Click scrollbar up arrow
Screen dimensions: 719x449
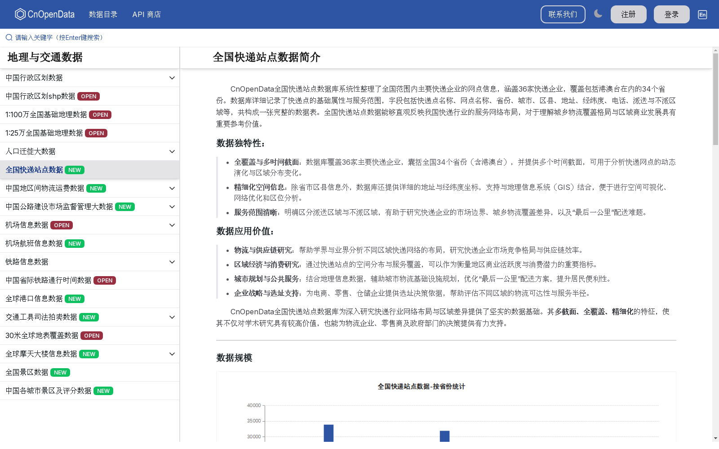(715, 50)
